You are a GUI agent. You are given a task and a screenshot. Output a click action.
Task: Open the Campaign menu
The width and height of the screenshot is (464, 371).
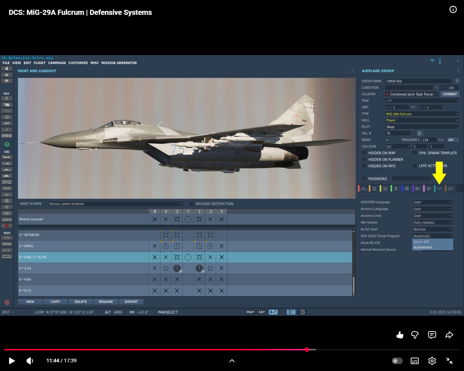coord(57,63)
